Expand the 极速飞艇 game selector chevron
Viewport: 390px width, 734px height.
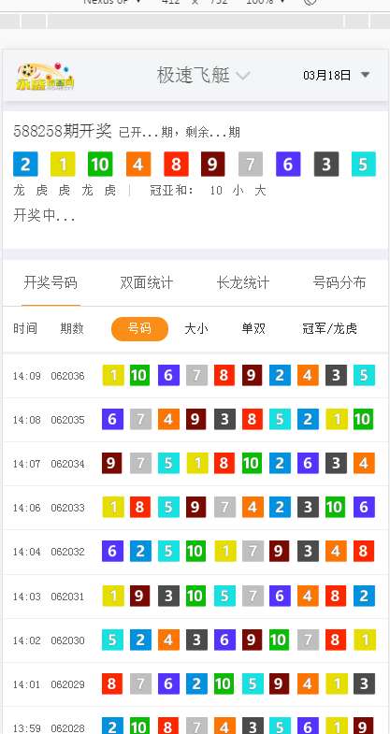(x=242, y=76)
